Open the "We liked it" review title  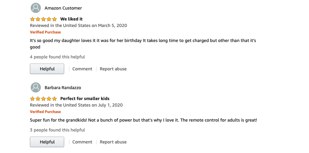pyautogui.click(x=71, y=19)
